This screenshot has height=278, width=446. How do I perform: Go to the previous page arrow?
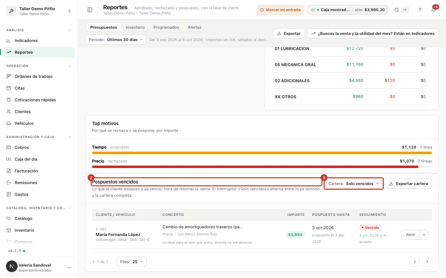(x=415, y=262)
